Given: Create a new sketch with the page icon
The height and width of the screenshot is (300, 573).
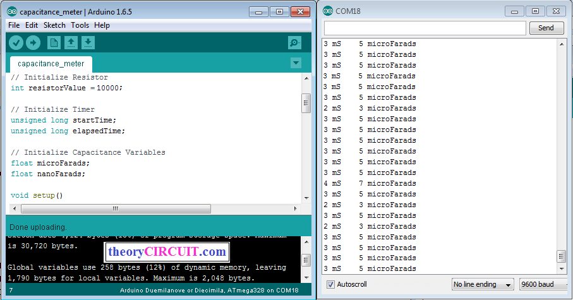Looking at the screenshot, I should click(54, 43).
